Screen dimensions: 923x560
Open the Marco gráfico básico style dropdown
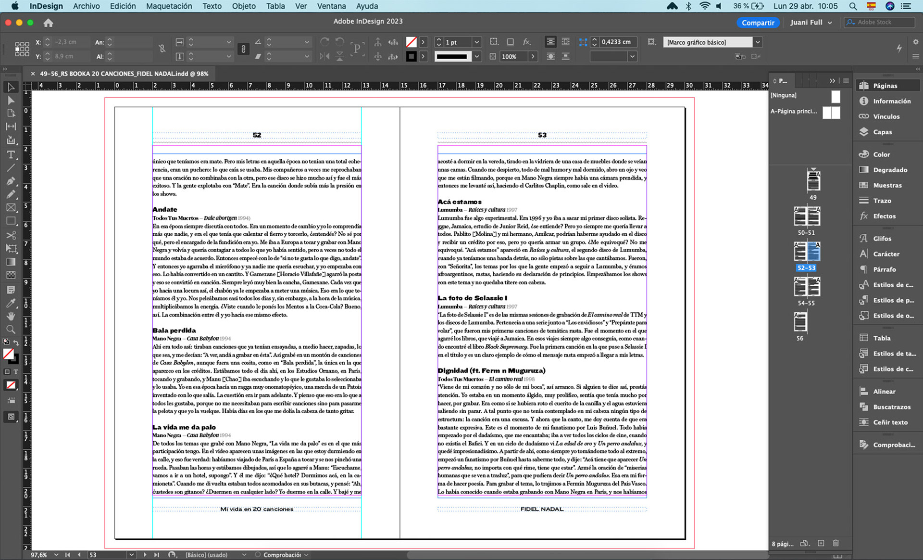click(x=758, y=42)
